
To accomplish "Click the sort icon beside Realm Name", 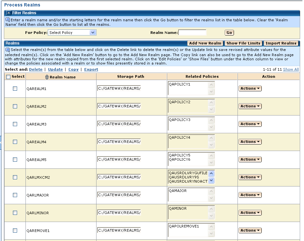I will [x=47, y=77].
